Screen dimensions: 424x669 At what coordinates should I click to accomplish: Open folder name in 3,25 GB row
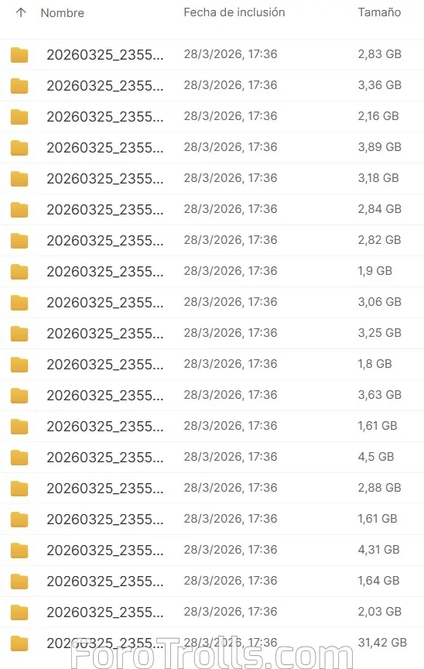pyautogui.click(x=104, y=333)
